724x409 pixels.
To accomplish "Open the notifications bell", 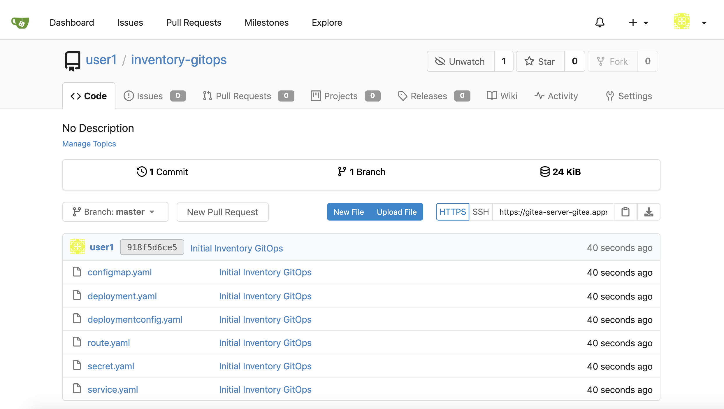I will click(x=600, y=22).
